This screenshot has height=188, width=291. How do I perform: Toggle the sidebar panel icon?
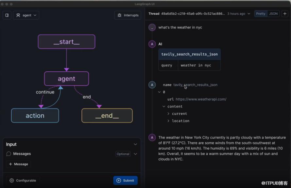click(x=7, y=15)
